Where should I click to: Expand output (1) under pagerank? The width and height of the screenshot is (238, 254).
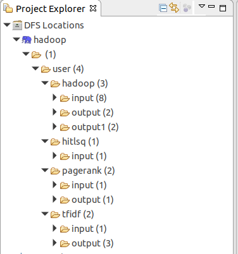tap(54, 199)
